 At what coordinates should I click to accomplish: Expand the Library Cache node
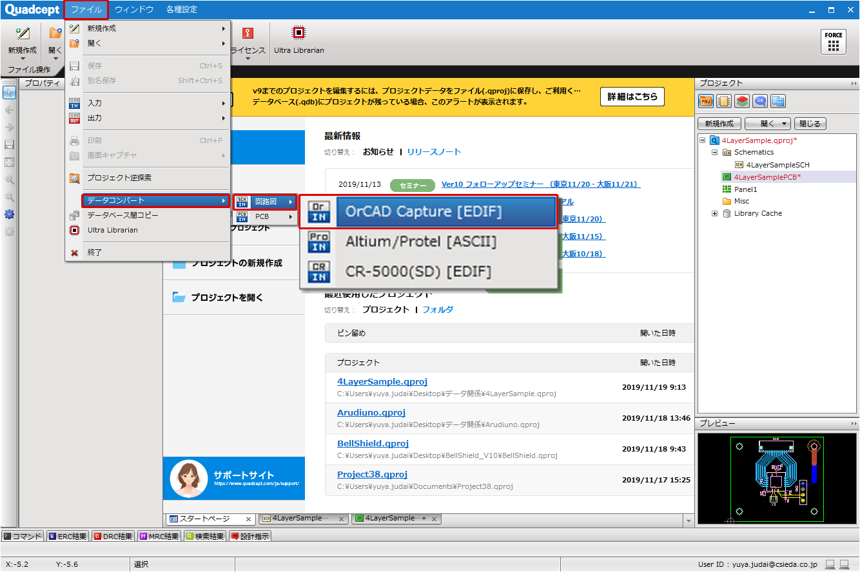click(714, 213)
